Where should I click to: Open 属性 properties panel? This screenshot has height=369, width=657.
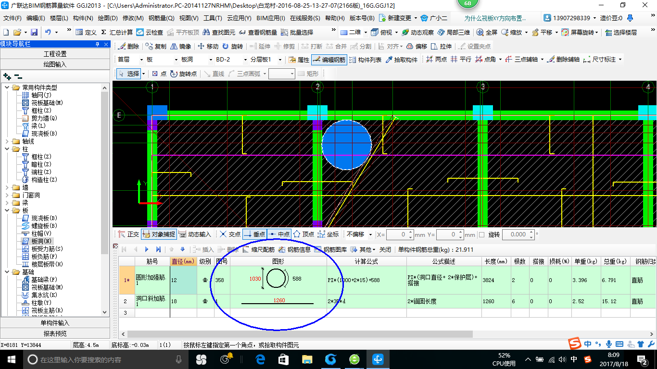coord(299,60)
